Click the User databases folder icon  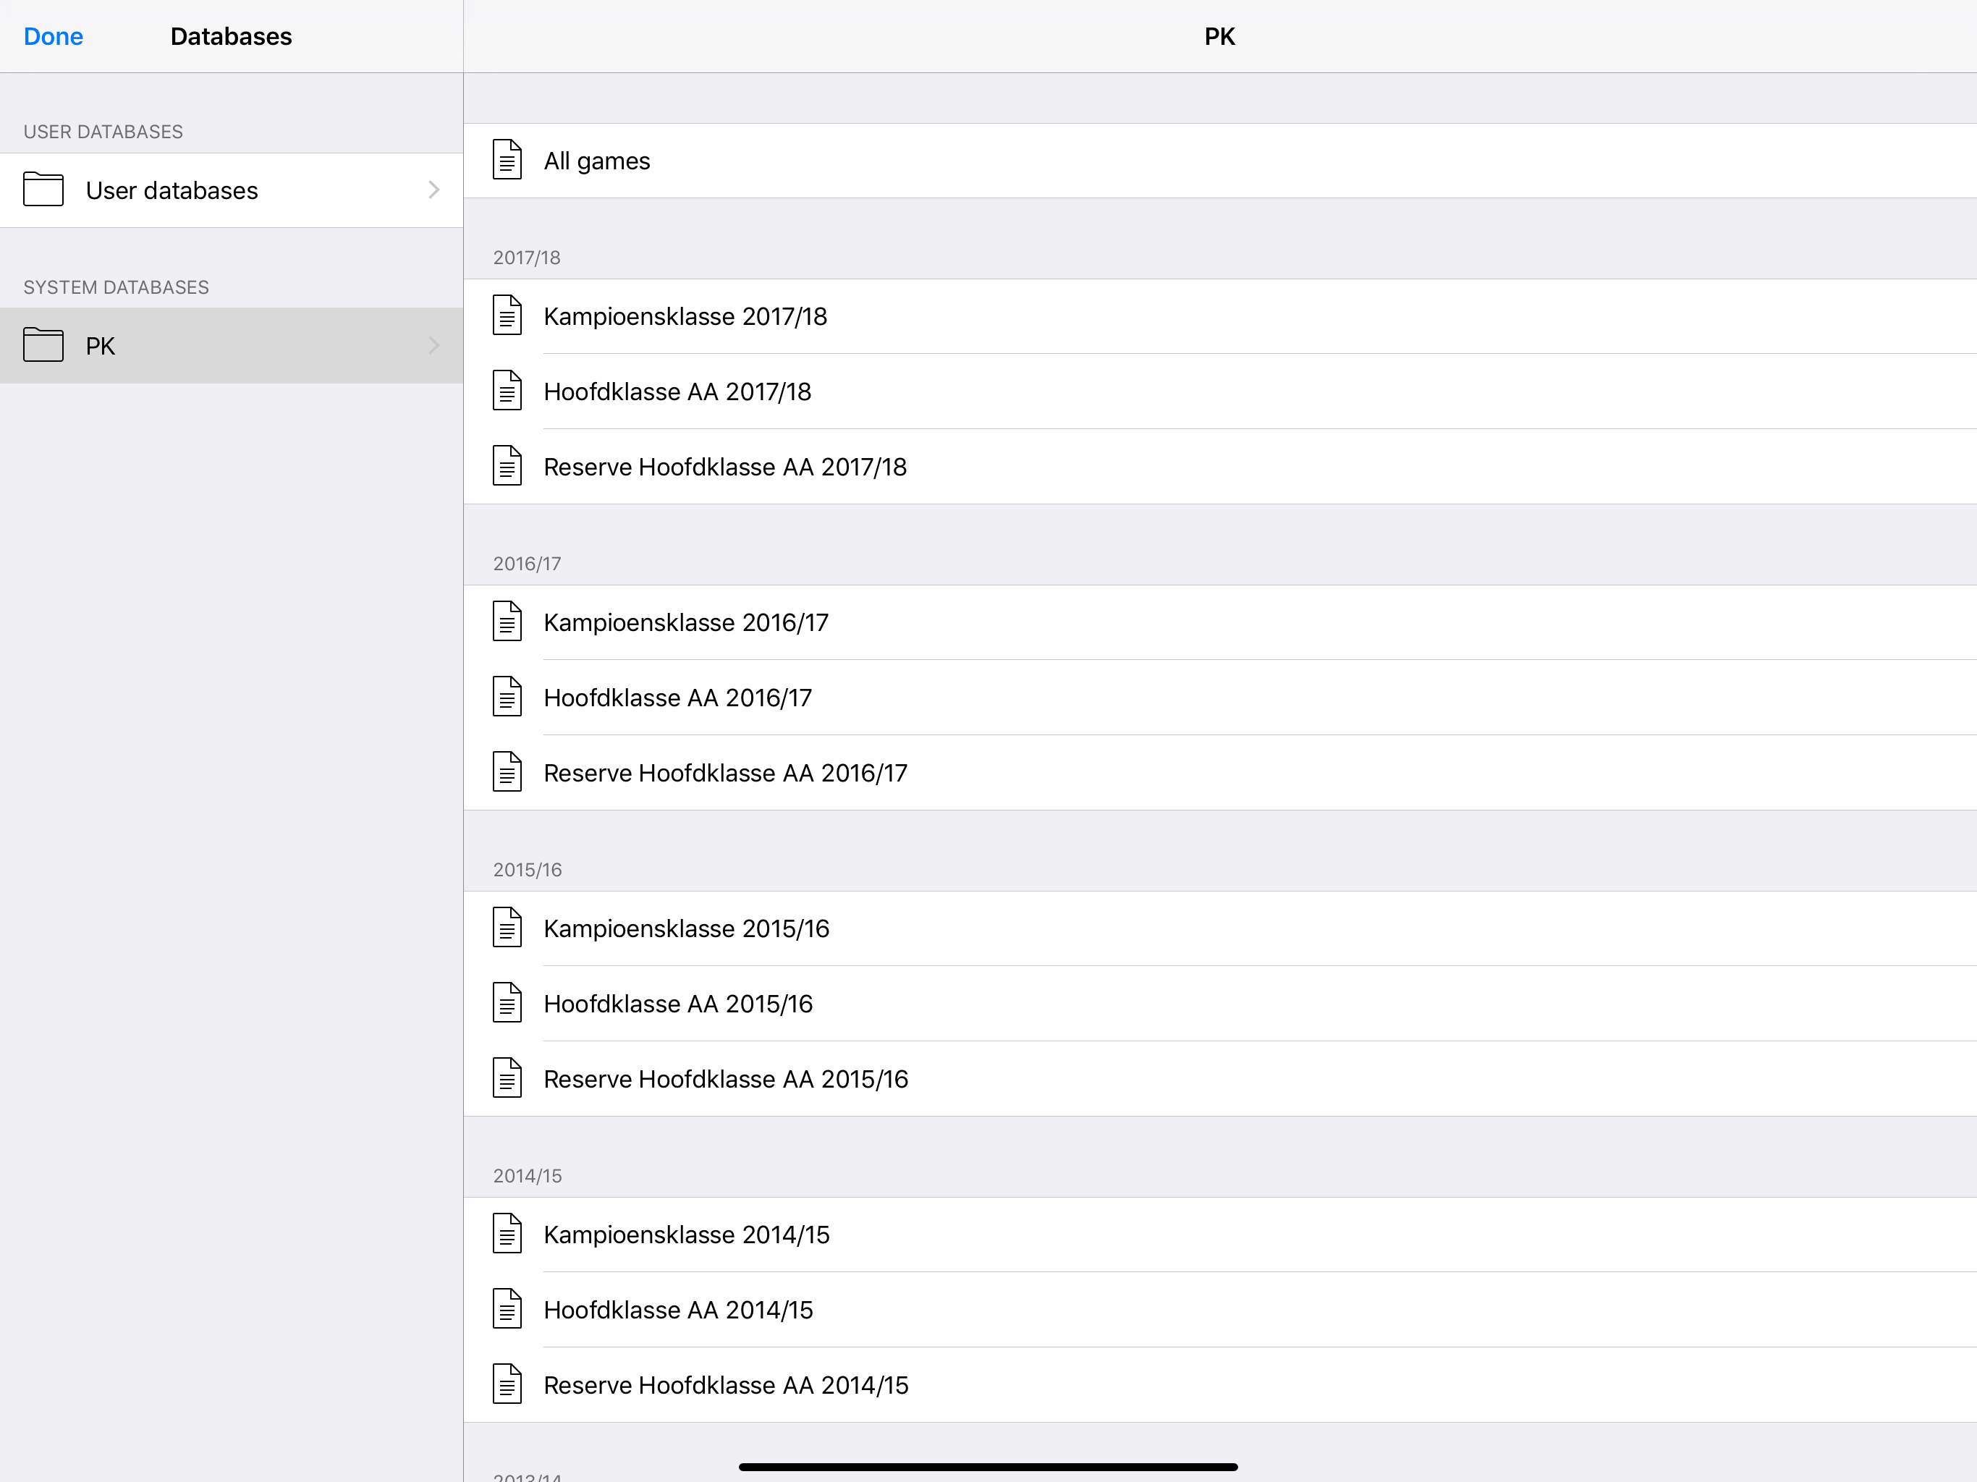(43, 190)
